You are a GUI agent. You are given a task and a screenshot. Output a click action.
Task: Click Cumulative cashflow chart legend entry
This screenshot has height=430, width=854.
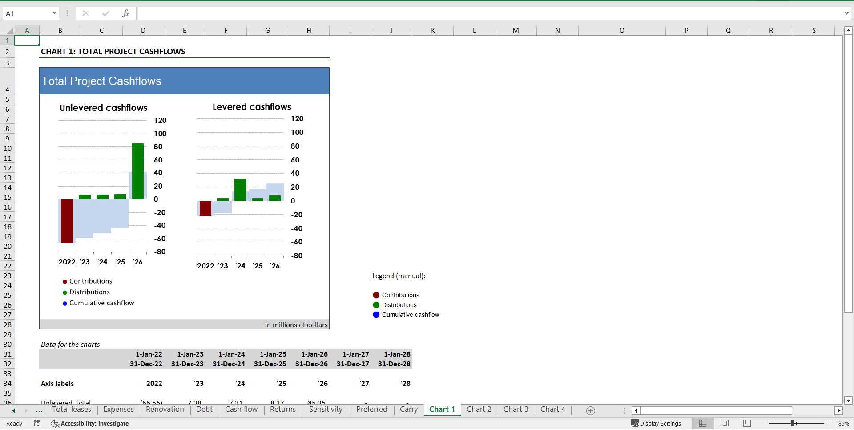tap(98, 303)
